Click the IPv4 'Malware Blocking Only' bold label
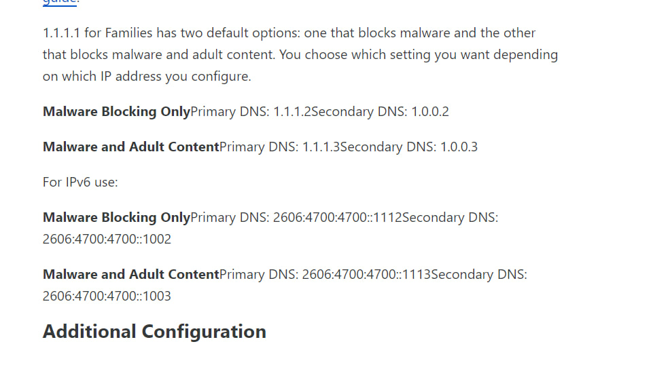Image resolution: width=653 pixels, height=382 pixels. pyautogui.click(x=116, y=112)
